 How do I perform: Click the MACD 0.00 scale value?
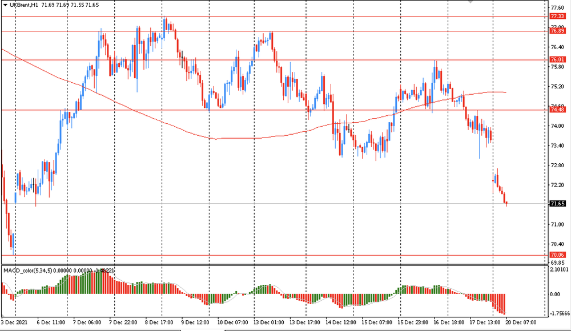[555, 294]
